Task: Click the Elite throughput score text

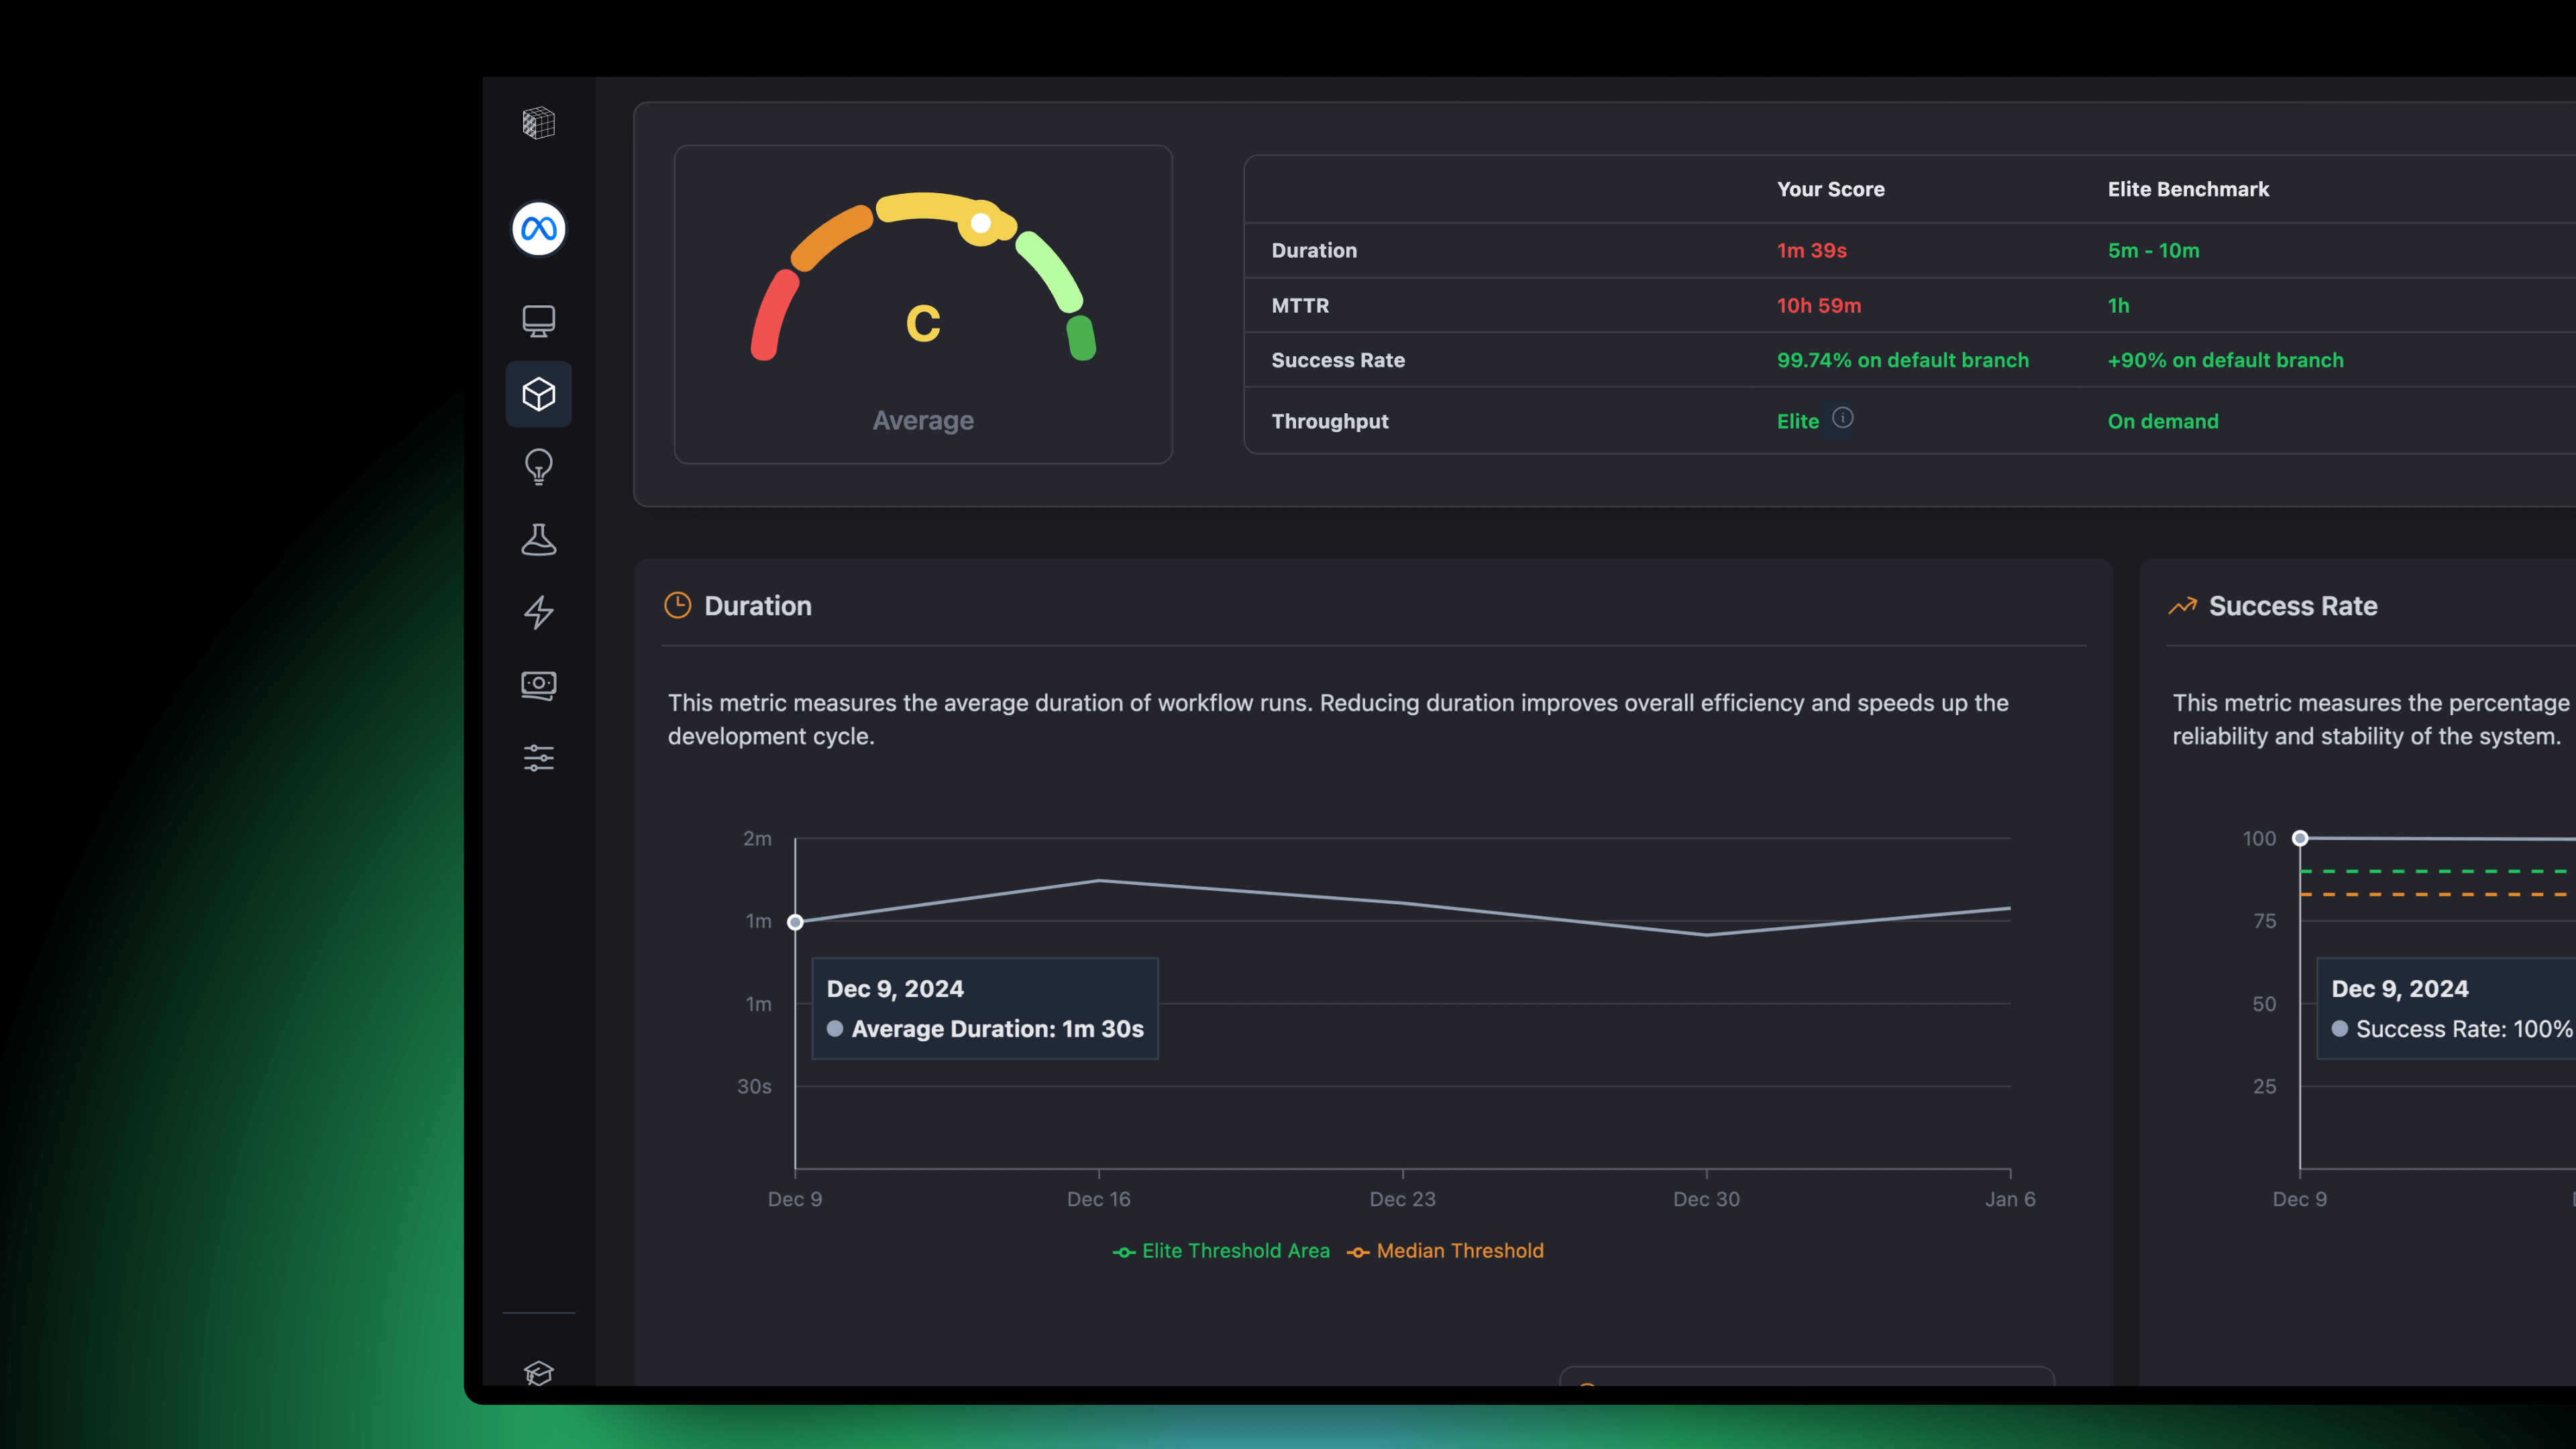Action: click(x=1797, y=421)
